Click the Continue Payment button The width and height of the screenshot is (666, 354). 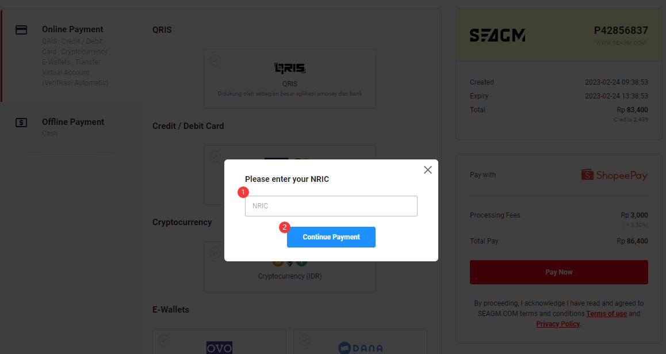click(331, 237)
